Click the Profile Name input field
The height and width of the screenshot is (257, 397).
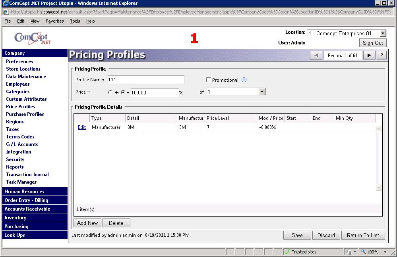point(146,80)
